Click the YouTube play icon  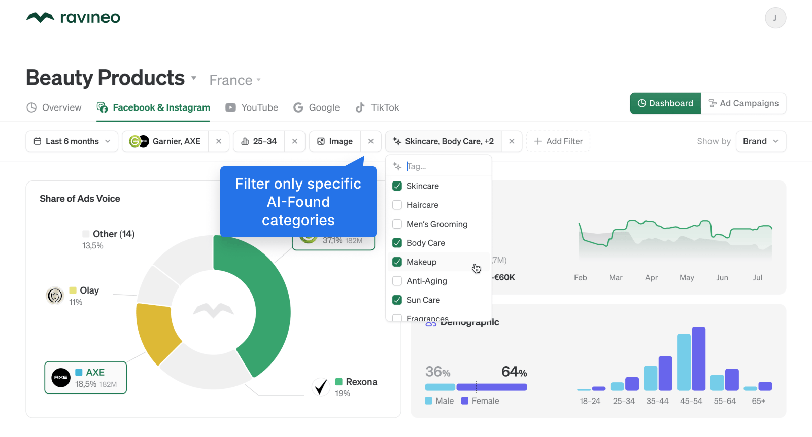[230, 107]
